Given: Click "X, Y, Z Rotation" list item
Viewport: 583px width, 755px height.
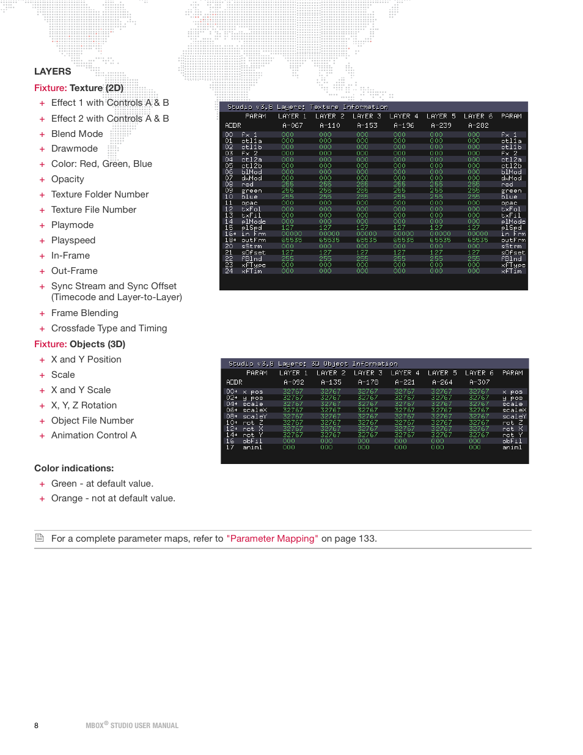Looking at the screenshot, I should 84,405.
